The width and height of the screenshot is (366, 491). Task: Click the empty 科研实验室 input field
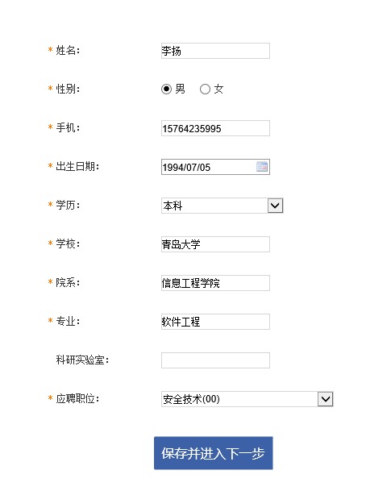[x=215, y=360]
